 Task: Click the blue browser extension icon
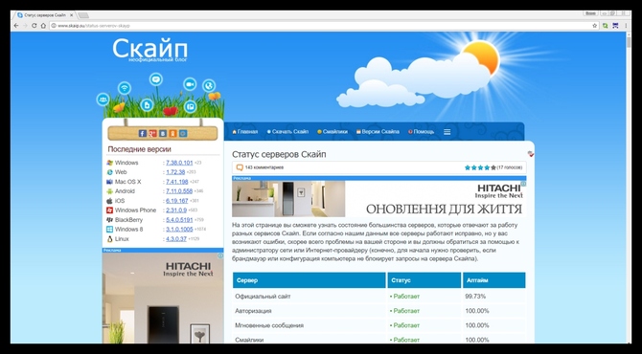click(x=615, y=25)
